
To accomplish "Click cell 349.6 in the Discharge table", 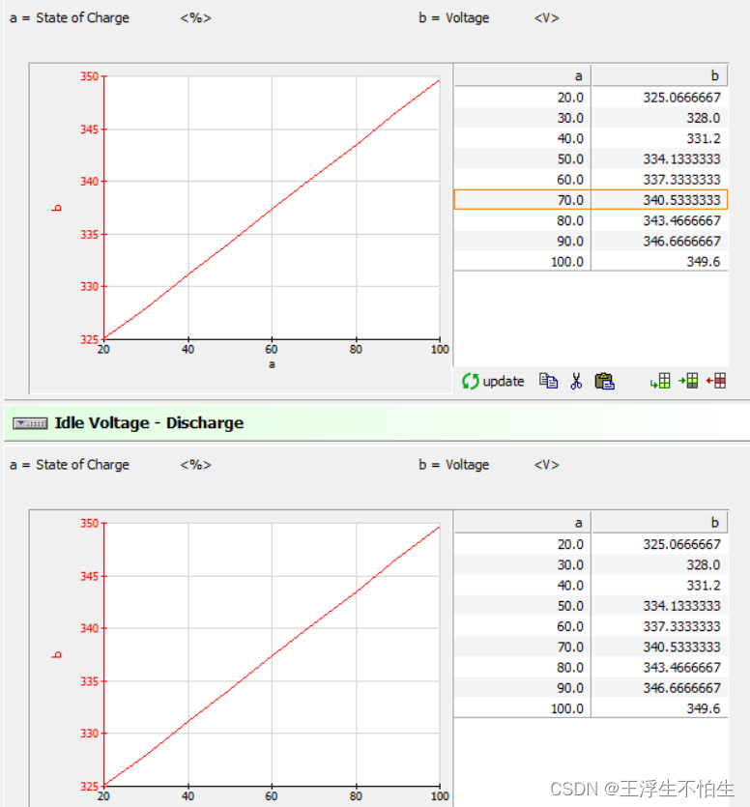I will 659,708.
